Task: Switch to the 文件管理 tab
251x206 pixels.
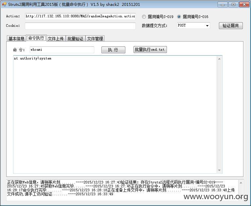Action: 95,39
